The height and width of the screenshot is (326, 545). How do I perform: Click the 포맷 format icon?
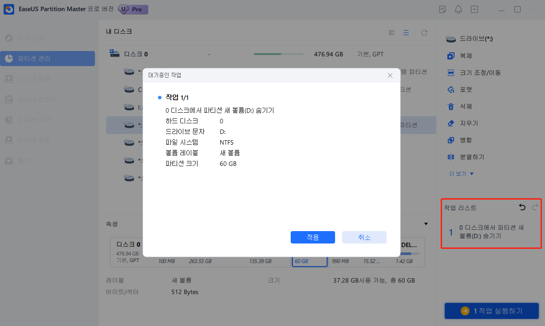pos(456,89)
